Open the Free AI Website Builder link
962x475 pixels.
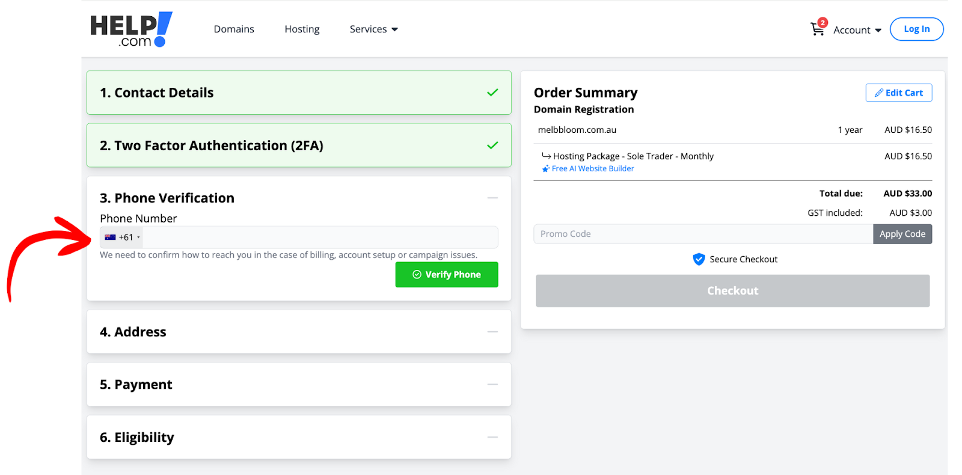click(592, 169)
